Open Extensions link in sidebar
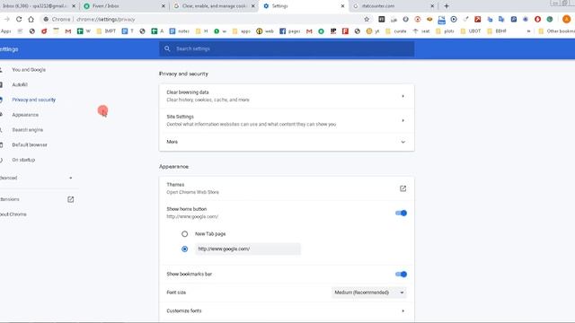The width and height of the screenshot is (575, 323). tap(10, 199)
